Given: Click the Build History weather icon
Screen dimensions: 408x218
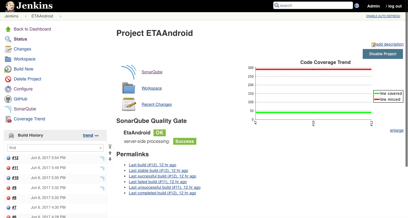Looking at the screenshot, I should click(11, 135).
